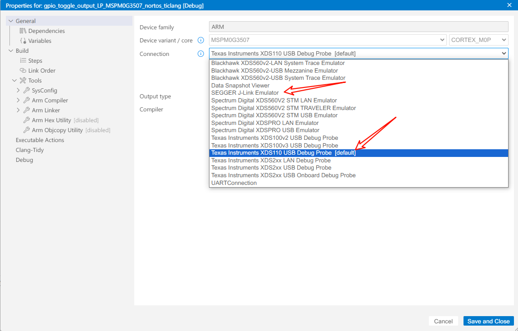Open Debug settings in tree
This screenshot has width=518, height=331.
(24, 160)
